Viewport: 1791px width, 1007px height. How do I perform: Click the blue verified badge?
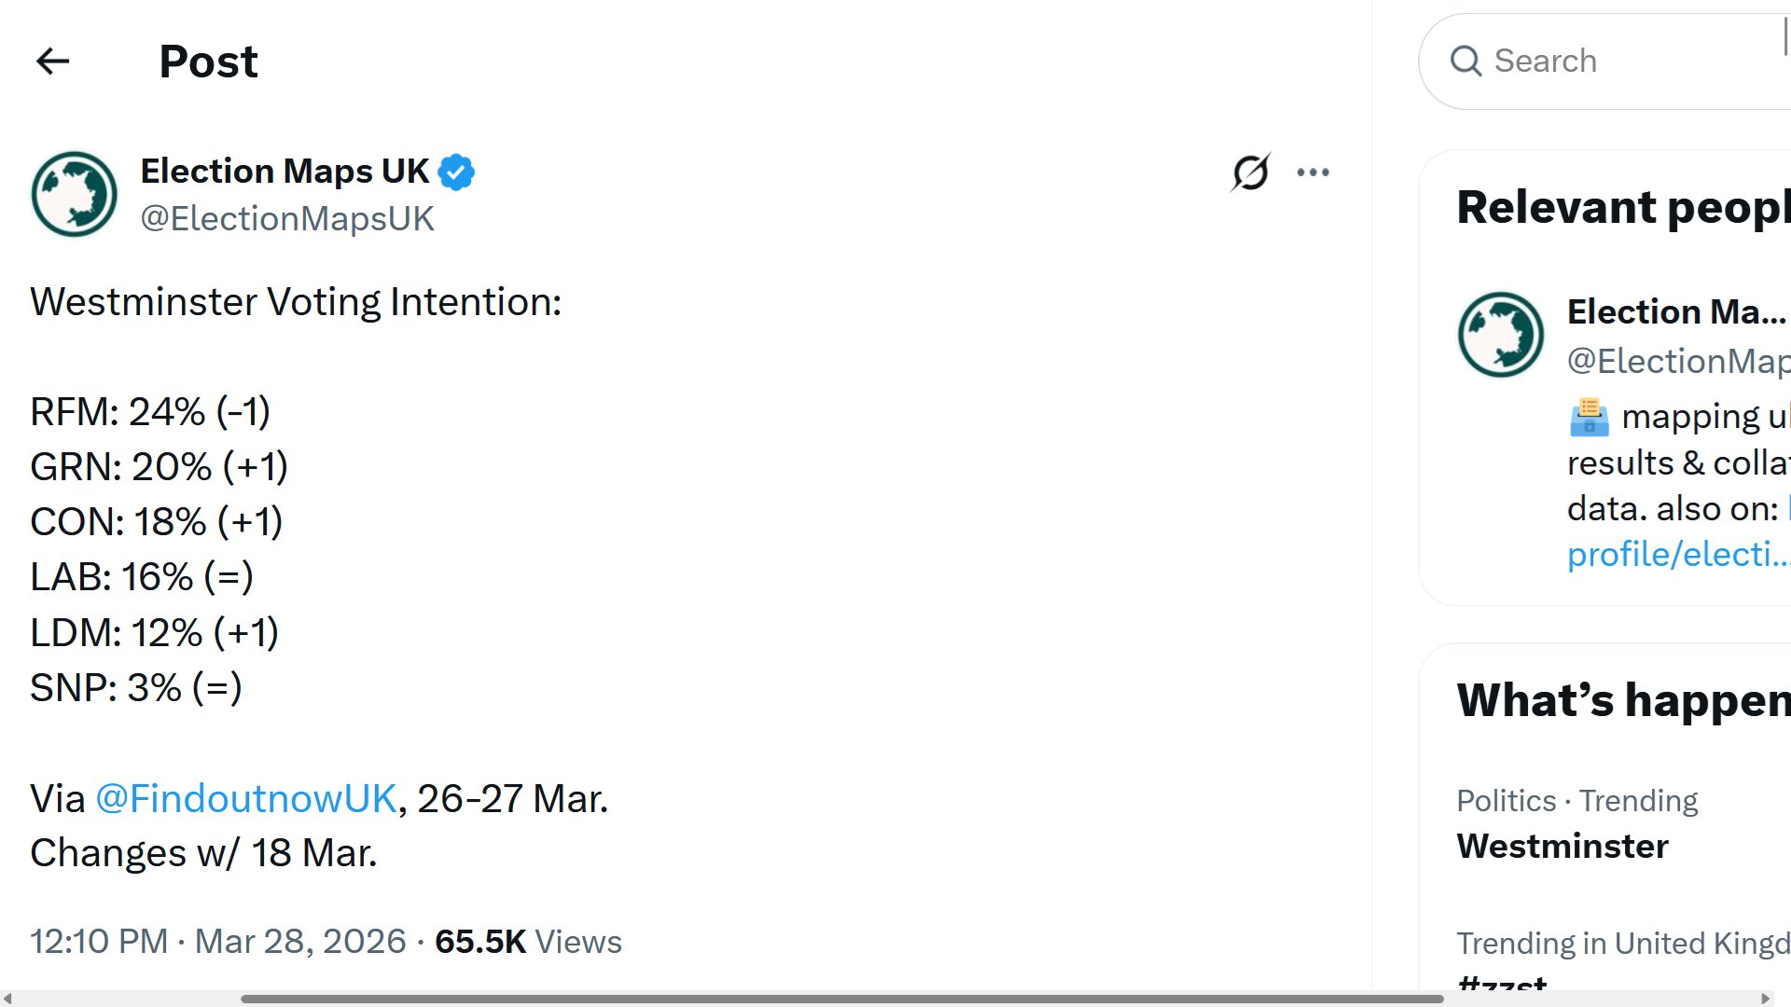456,172
